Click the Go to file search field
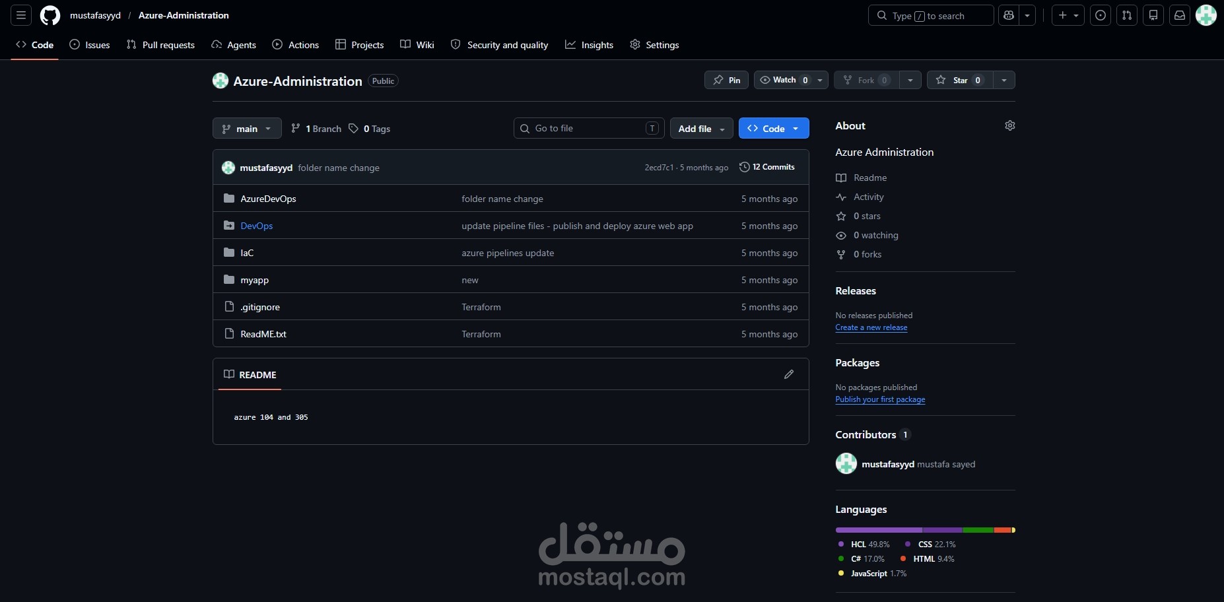Image resolution: width=1224 pixels, height=602 pixels. click(589, 128)
